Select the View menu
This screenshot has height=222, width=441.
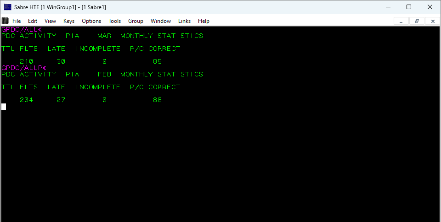50,21
